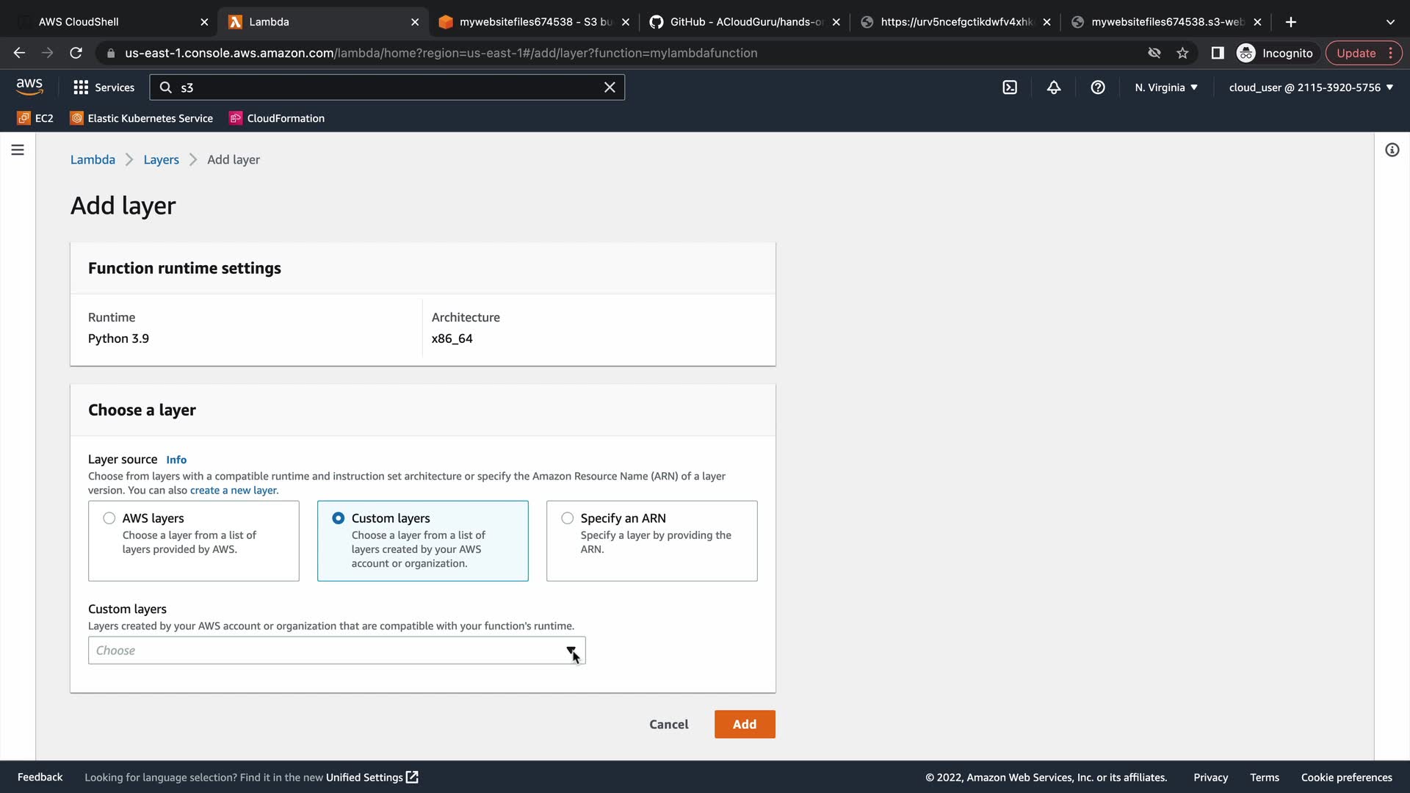The width and height of the screenshot is (1410, 793).
Task: Open the Custom layers Choose dropdown
Action: click(336, 651)
